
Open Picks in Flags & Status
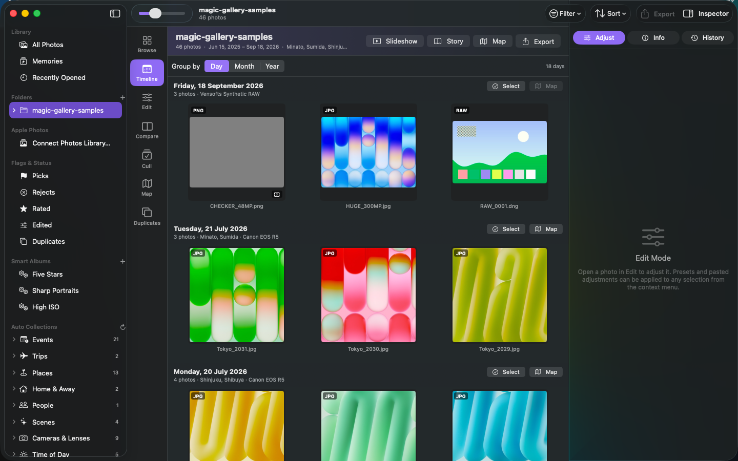[x=66, y=176]
